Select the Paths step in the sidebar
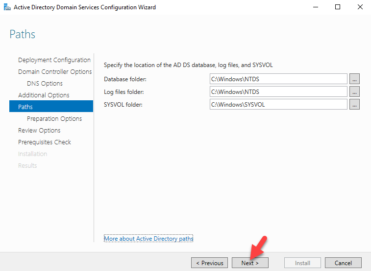The image size is (371, 271). pos(51,106)
